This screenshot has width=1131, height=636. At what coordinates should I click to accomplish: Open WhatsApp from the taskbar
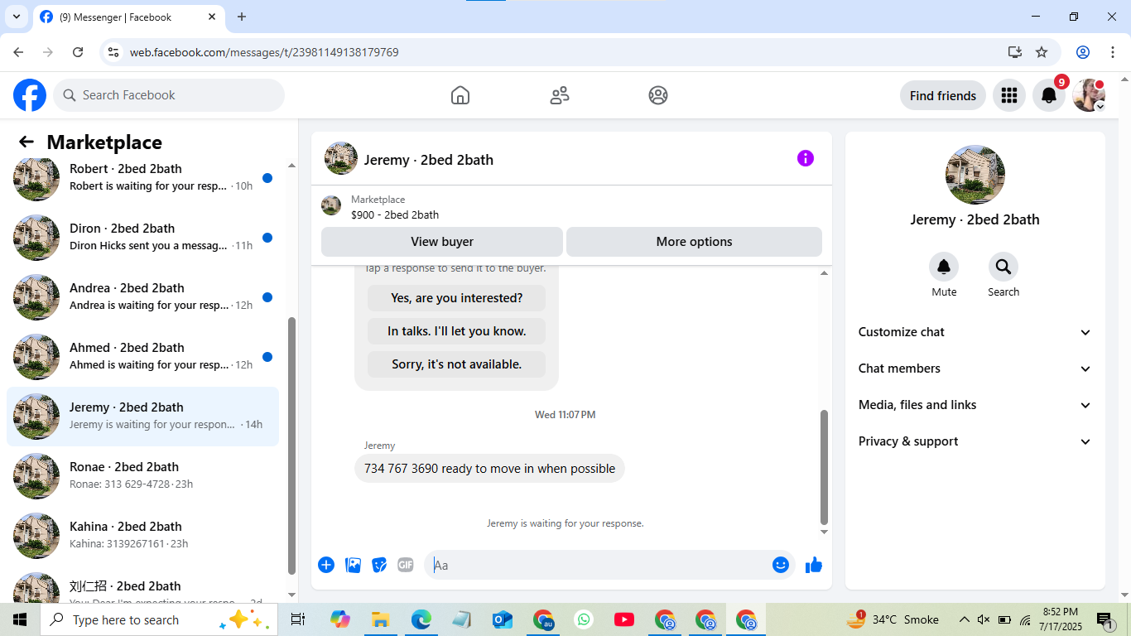(x=584, y=619)
